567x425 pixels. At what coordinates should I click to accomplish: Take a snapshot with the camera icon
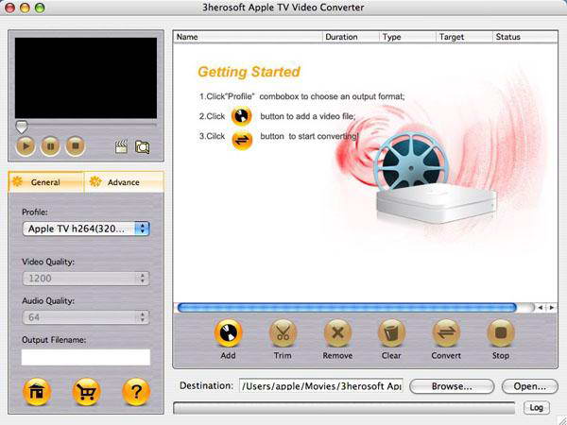pos(142,146)
